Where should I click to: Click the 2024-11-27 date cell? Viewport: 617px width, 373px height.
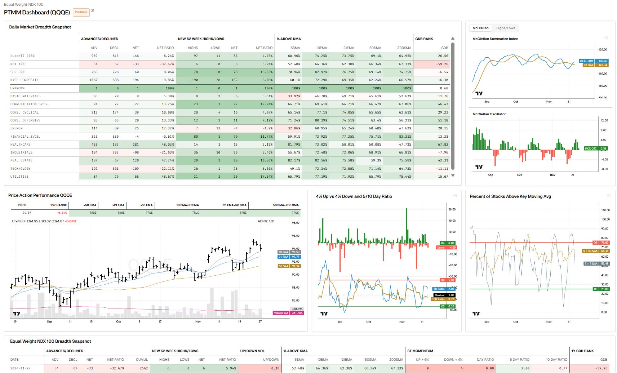click(19, 368)
